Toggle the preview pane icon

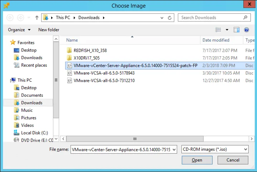[x=236, y=30]
